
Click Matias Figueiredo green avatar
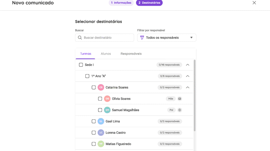click(x=101, y=144)
